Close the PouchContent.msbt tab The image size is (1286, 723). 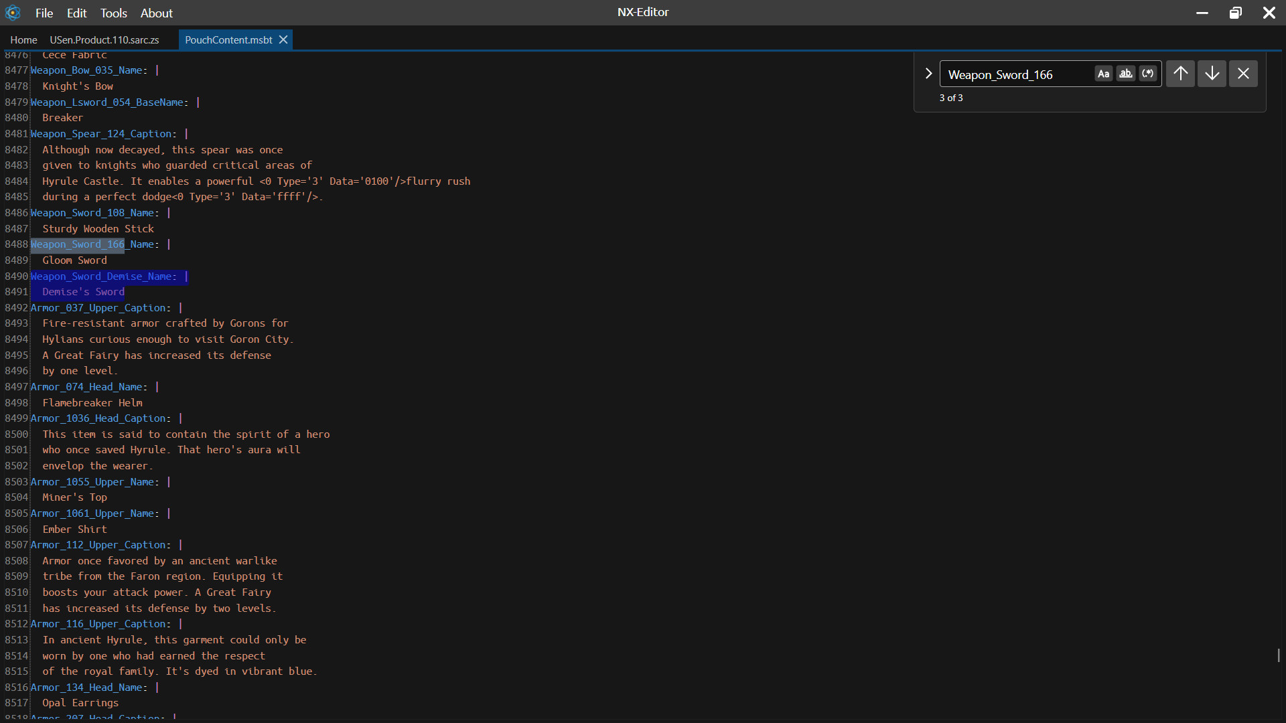click(283, 39)
